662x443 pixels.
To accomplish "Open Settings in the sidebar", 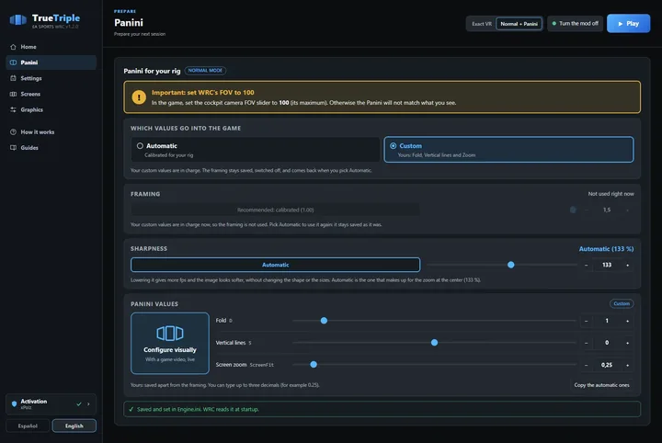I will [x=51, y=78].
